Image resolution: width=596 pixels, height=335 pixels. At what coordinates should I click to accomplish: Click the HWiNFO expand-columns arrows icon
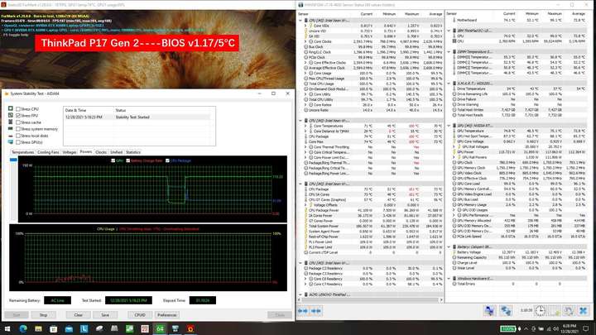point(303,311)
